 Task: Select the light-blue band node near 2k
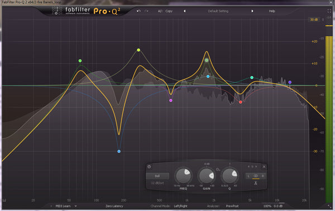[208, 76]
